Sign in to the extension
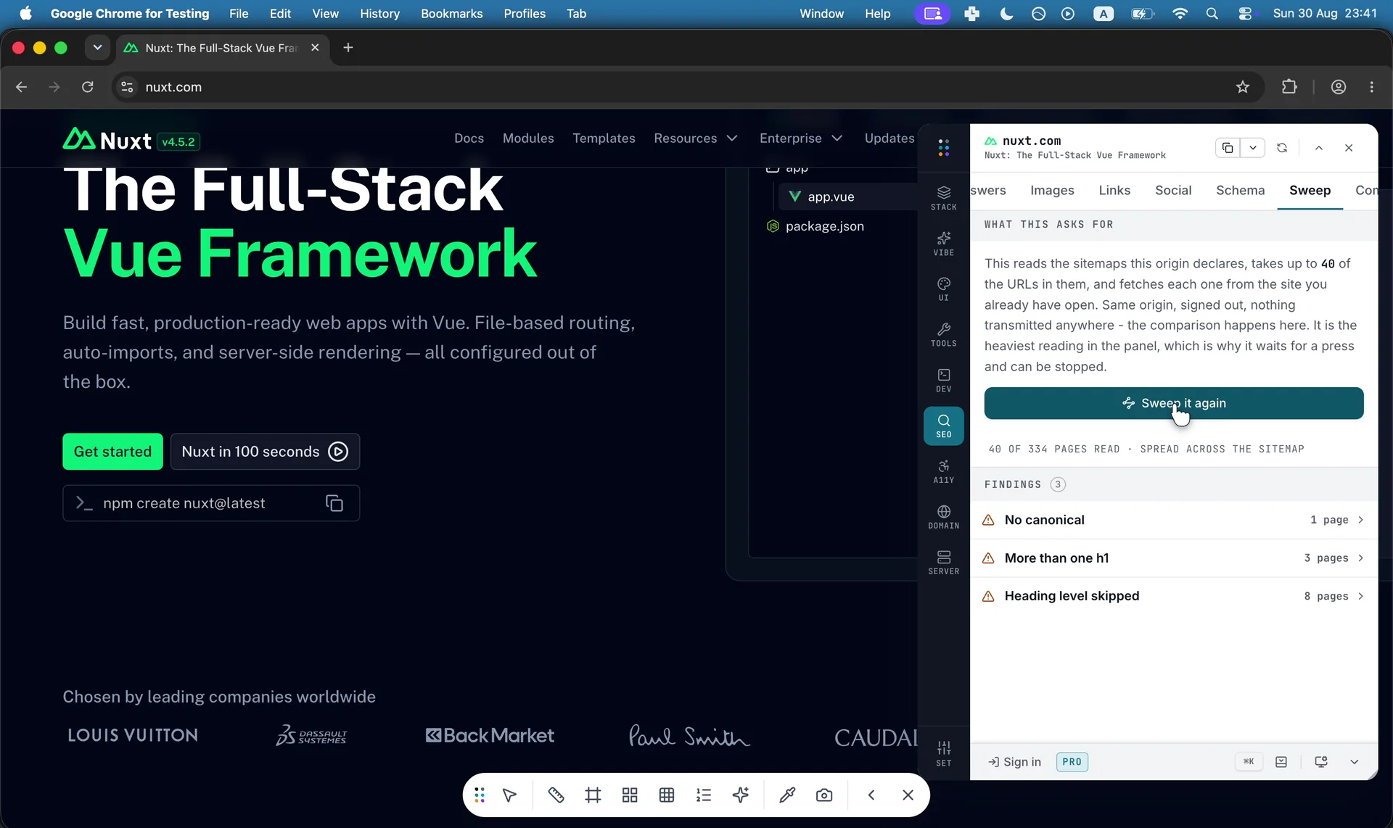The height and width of the screenshot is (828, 1393). click(1015, 762)
